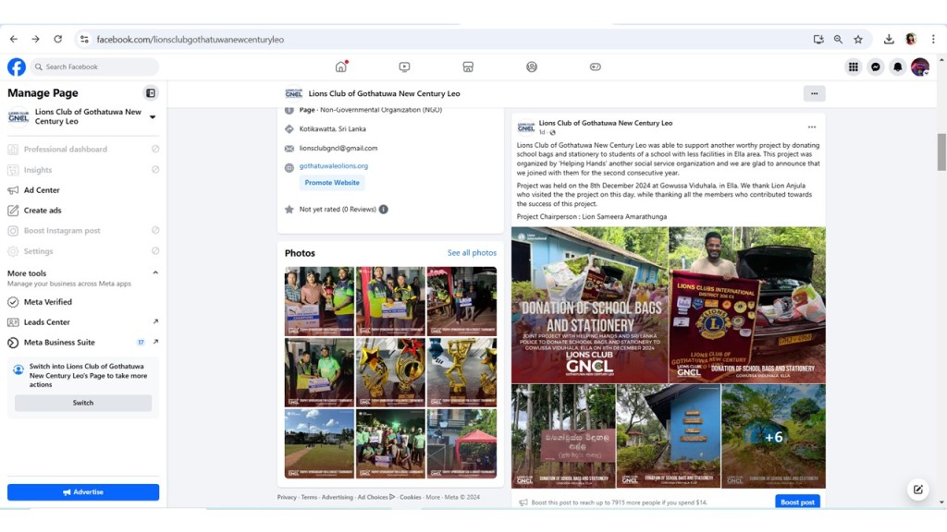Click the install app icon in address bar
This screenshot has width=947, height=532.
point(818,39)
